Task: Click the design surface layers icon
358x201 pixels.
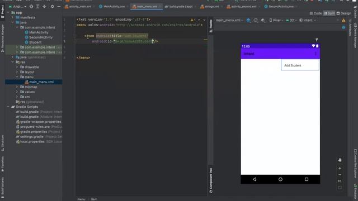Action: (x=248, y=20)
